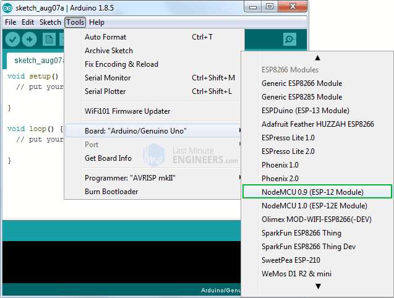Select Adafruit Feather HUZZAH ESP8266 board
The height and width of the screenshot is (298, 394).
pyautogui.click(x=317, y=124)
